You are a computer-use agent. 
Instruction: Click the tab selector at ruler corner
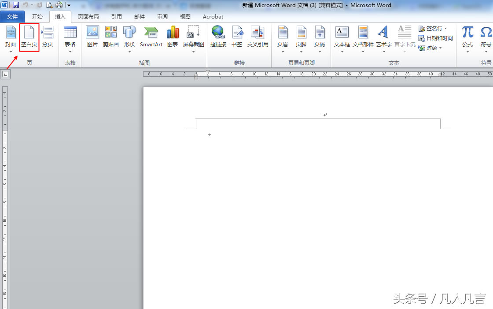[x=5, y=74]
